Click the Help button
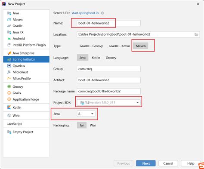The height and width of the screenshot is (169, 204). point(191,163)
